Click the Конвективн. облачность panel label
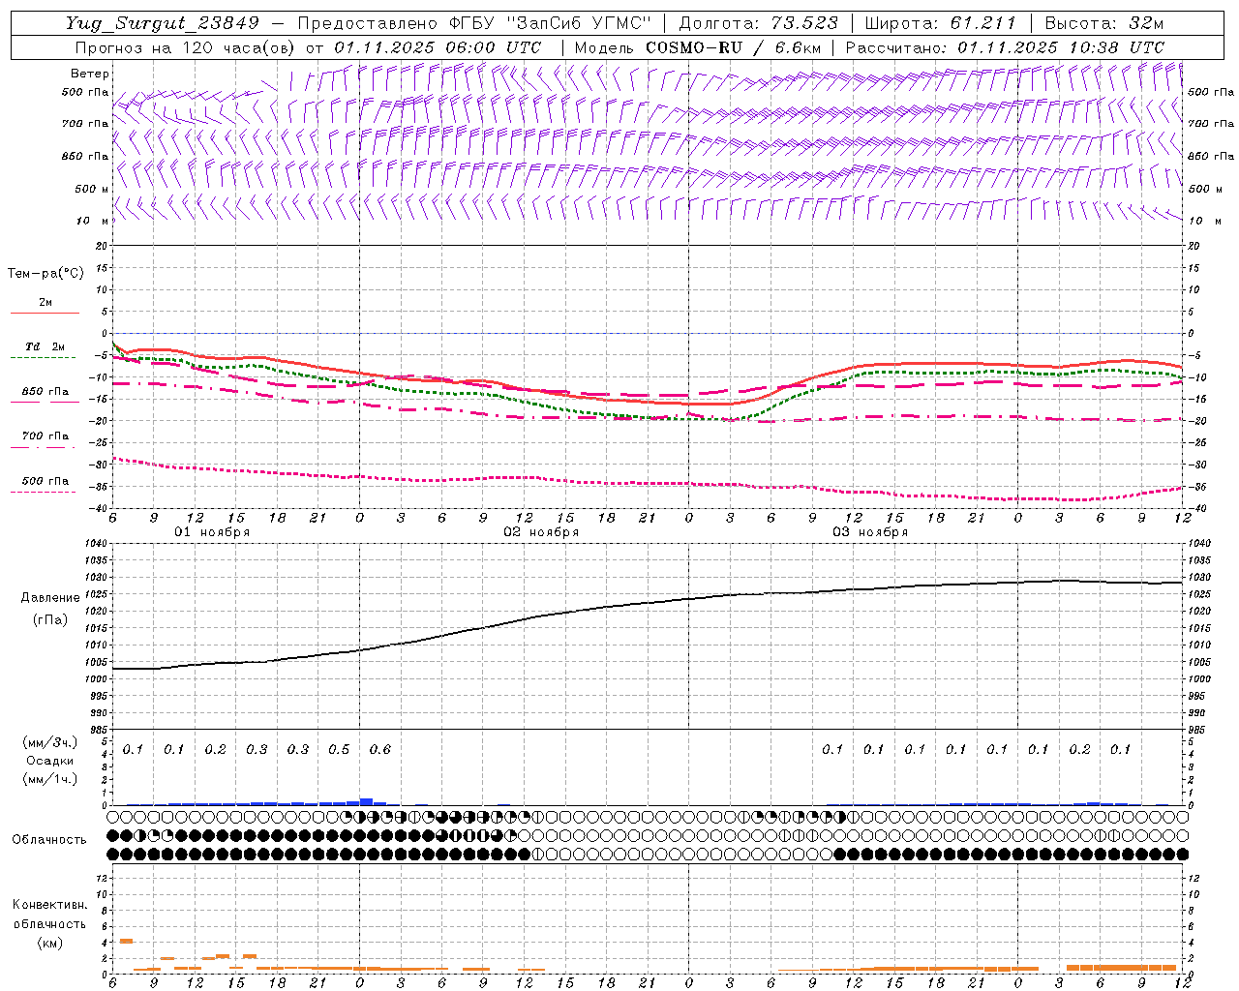The image size is (1239, 991). [x=49, y=915]
